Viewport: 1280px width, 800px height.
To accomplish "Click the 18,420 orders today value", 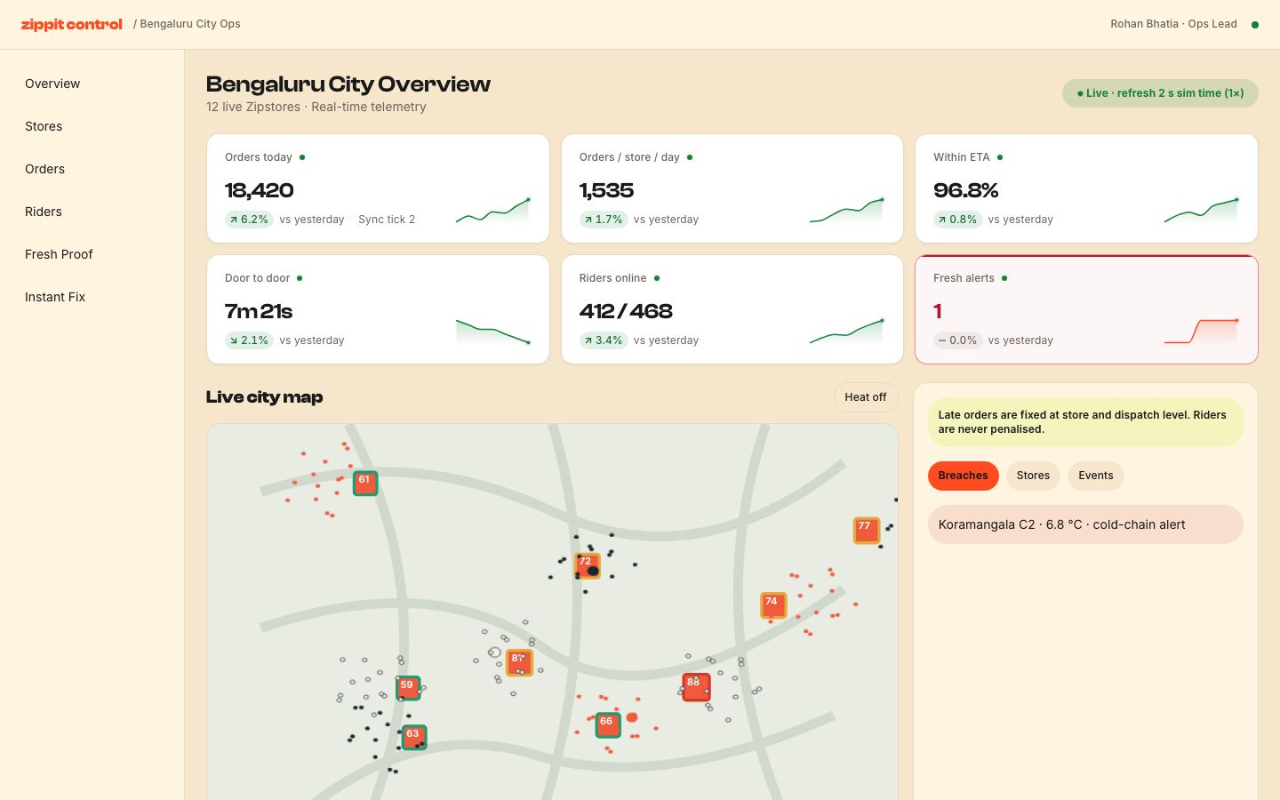I will pos(260,190).
